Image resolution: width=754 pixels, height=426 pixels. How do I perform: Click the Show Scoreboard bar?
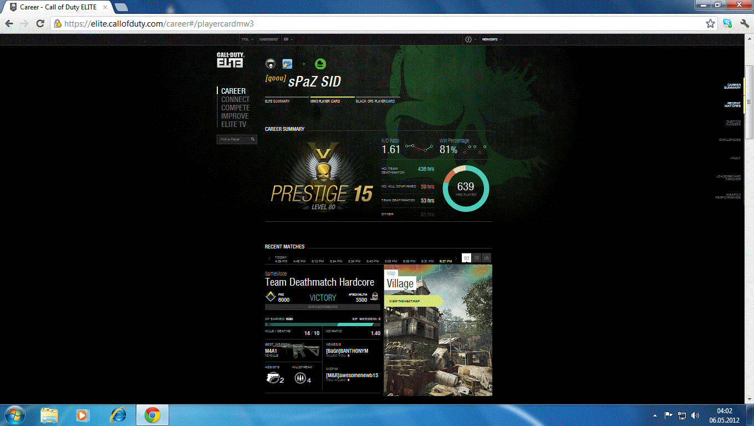click(x=323, y=307)
